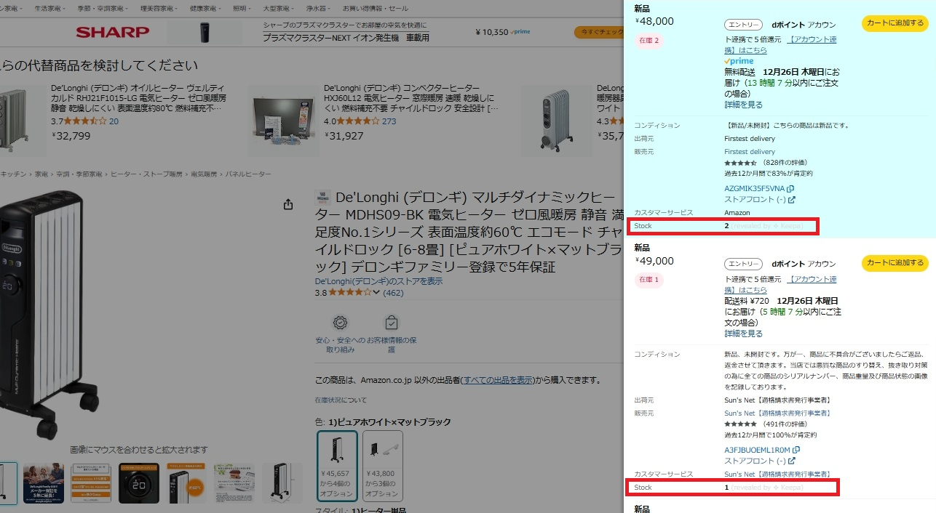The image size is (936, 513).
Task: Select ピュアホワイト×マットブラック color option ¥45,657
Action: click(x=337, y=466)
